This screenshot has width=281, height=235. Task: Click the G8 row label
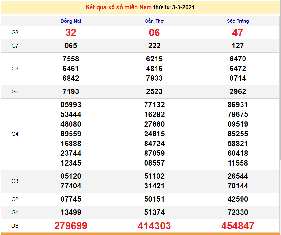[x=15, y=32]
